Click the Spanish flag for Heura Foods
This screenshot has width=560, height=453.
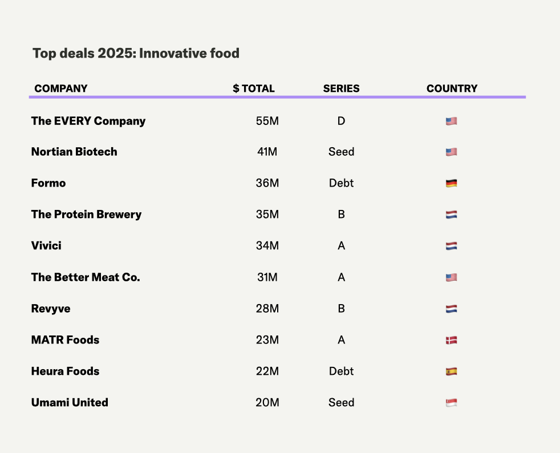(x=451, y=371)
